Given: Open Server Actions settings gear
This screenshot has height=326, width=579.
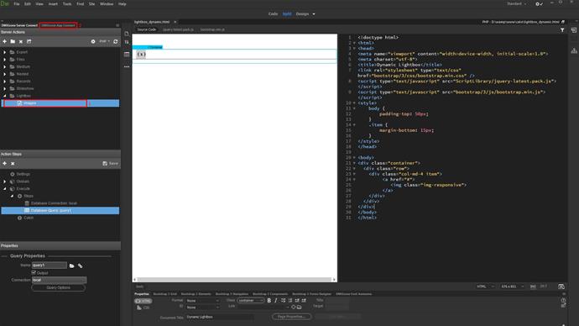Looking at the screenshot, I should click(x=93, y=42).
